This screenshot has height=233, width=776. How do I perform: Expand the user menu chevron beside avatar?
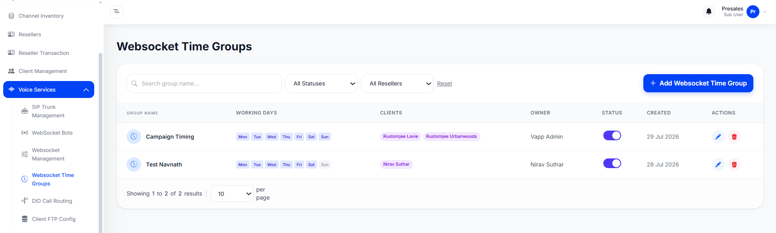[x=765, y=12]
